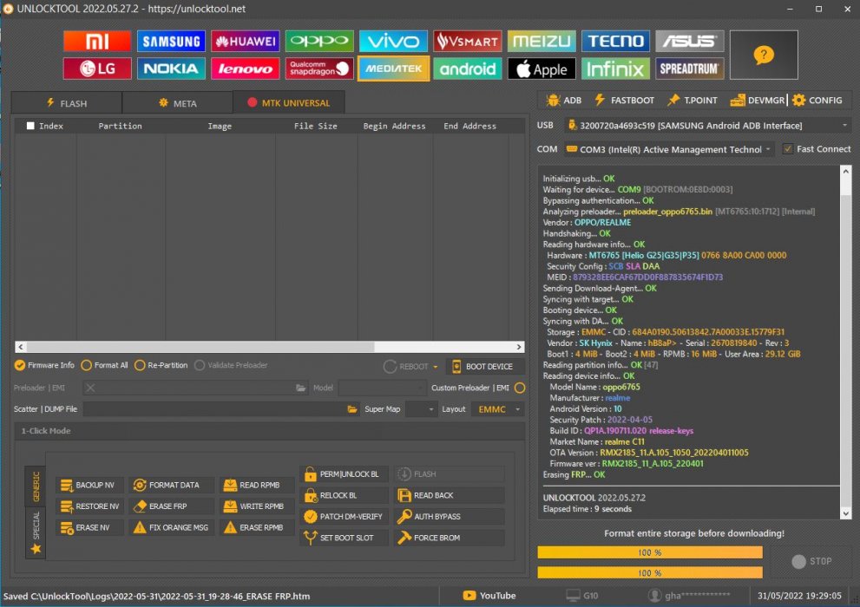Tick the Index select-all checkbox
Screen dimensions: 860x607
[x=30, y=126]
